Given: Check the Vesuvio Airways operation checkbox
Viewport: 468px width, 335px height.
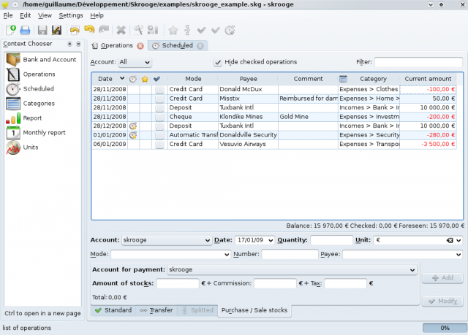Looking at the screenshot, I should [x=159, y=145].
